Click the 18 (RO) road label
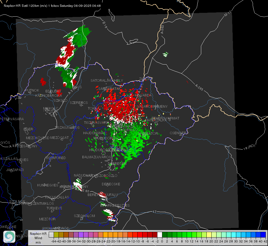Image resolution: width=268 pixels, height=246 pixels. [249, 147]
